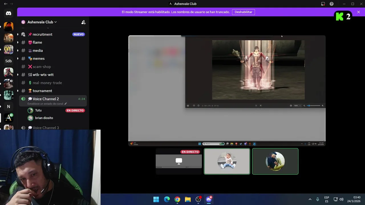Toggle favorite heart in streamed Photos window
Image resolution: width=365 pixels, height=205 pixels.
click(x=194, y=106)
